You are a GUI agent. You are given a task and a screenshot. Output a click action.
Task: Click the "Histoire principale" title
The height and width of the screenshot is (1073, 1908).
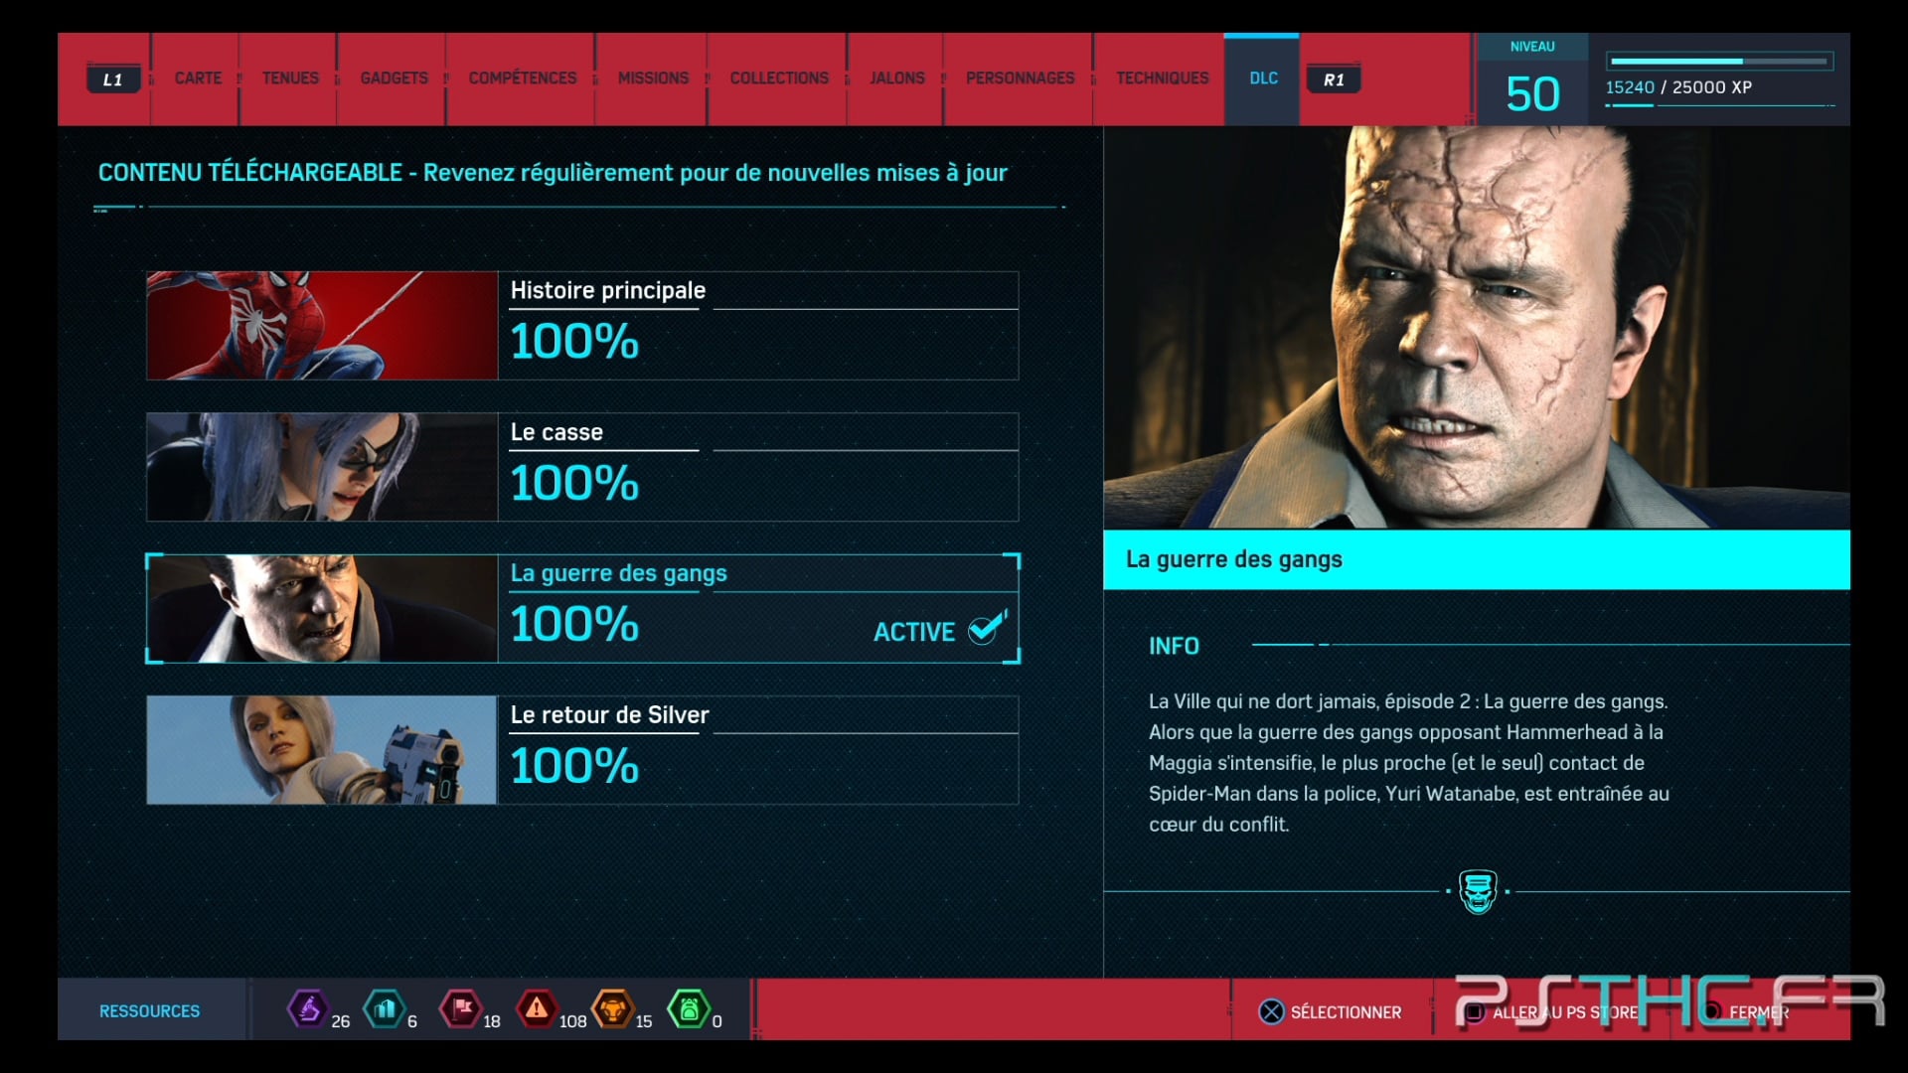point(608,290)
